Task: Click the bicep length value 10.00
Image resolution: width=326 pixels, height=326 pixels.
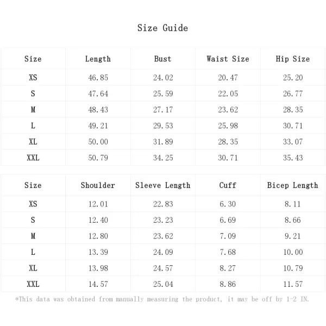Action: tap(293, 252)
